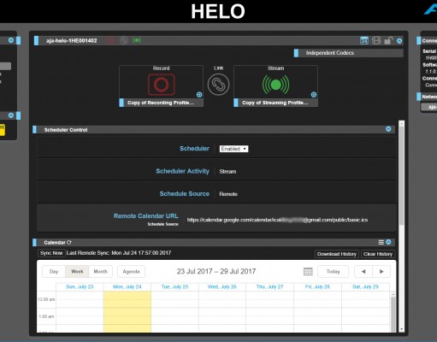Switch calendar to Agenda view
This screenshot has width=437, height=342.
pos(131,272)
